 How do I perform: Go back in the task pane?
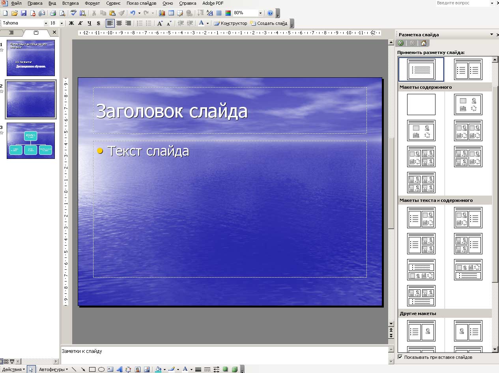[401, 43]
